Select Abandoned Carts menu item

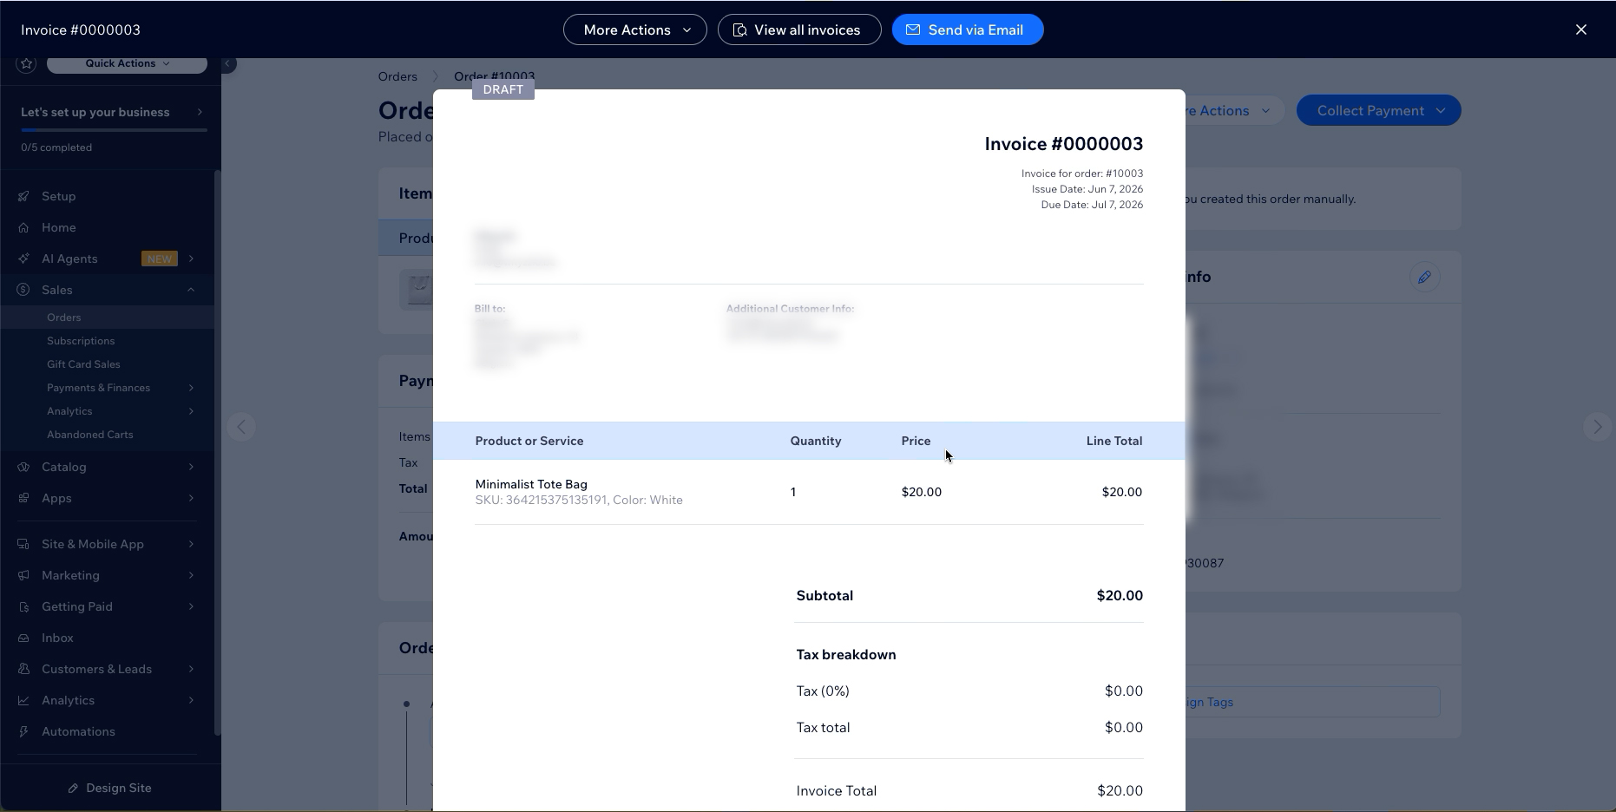point(90,435)
